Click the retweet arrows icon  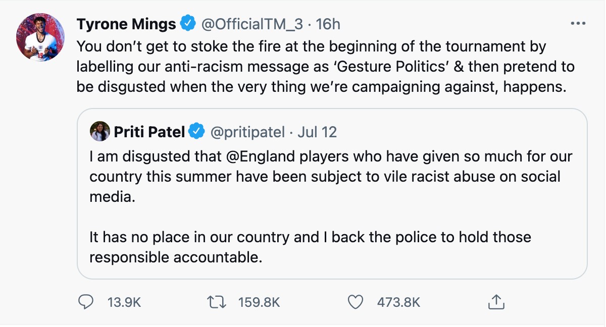point(216,302)
